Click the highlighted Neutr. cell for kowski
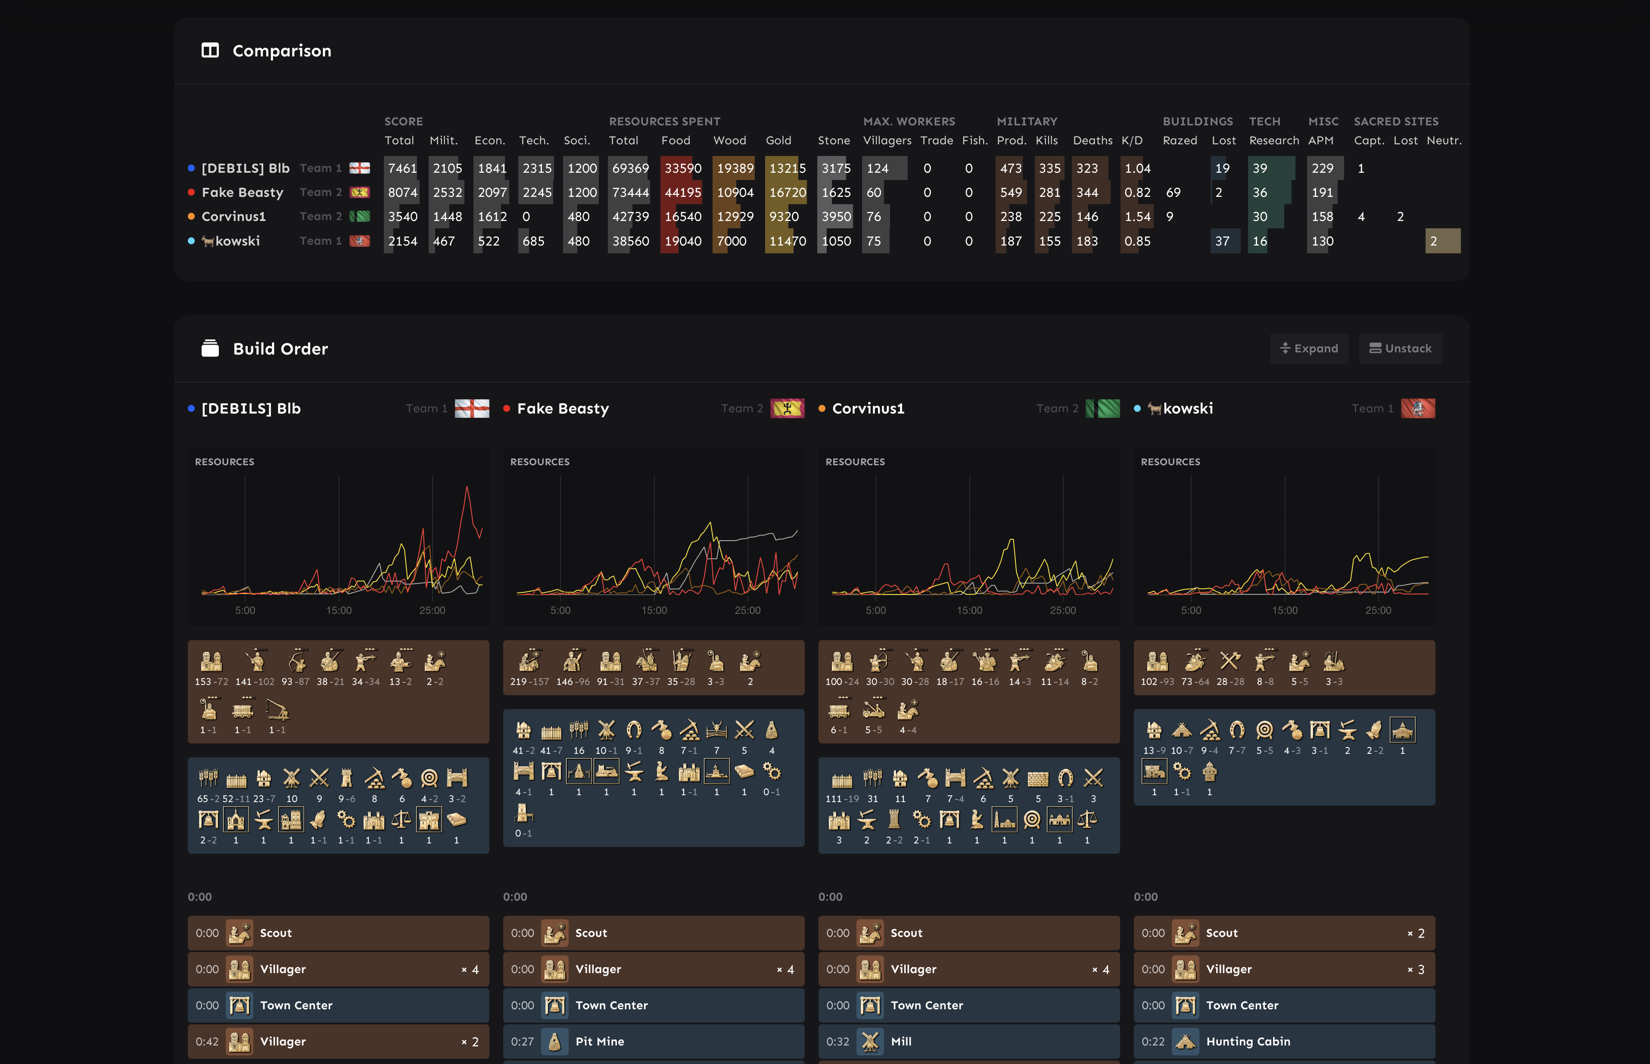Viewport: 1650px width, 1064px height. [1442, 241]
